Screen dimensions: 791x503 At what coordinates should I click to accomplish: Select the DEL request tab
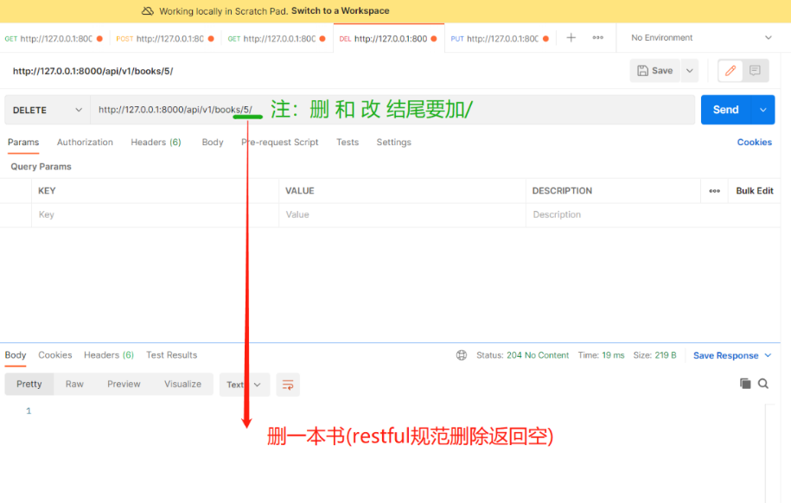[388, 39]
